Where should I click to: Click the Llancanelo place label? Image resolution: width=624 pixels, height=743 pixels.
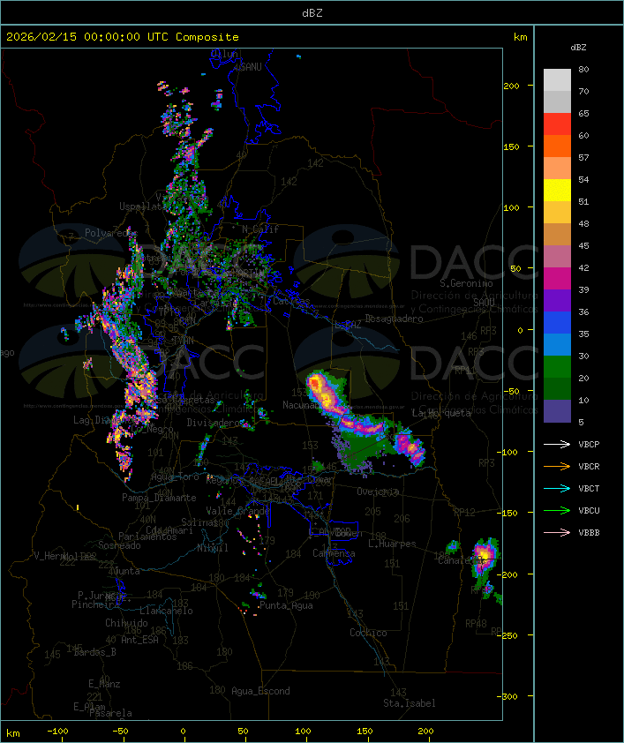click(166, 611)
